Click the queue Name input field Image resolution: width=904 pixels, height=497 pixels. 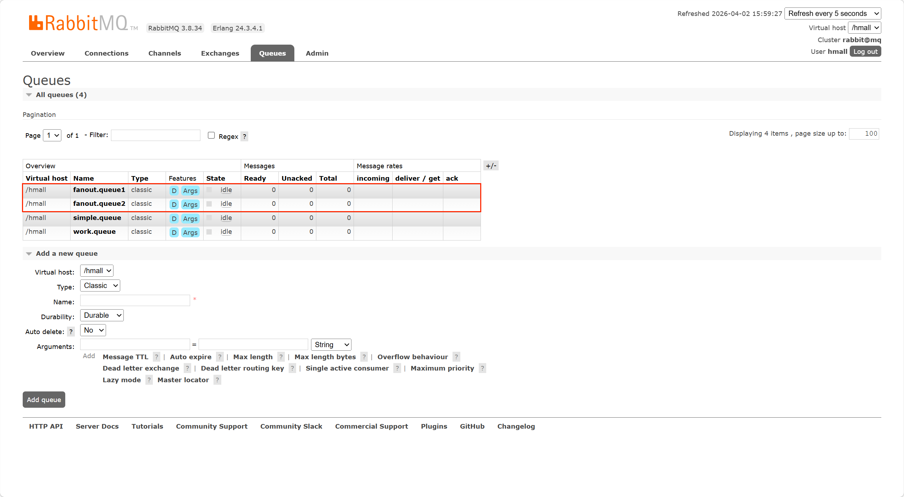[x=135, y=300]
